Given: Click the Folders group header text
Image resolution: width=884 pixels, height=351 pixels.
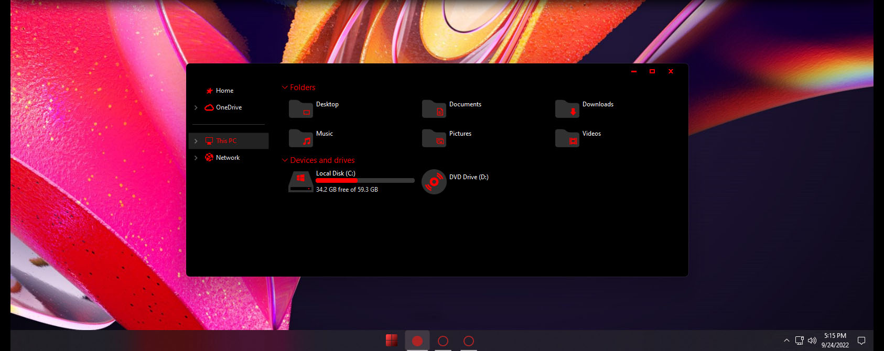Looking at the screenshot, I should pos(303,87).
